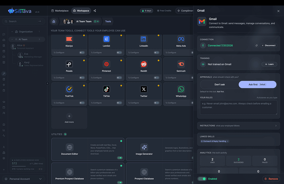Switch to the Marketplace tab
Image resolution: width=284 pixels, height=184 pixels.
click(x=60, y=11)
